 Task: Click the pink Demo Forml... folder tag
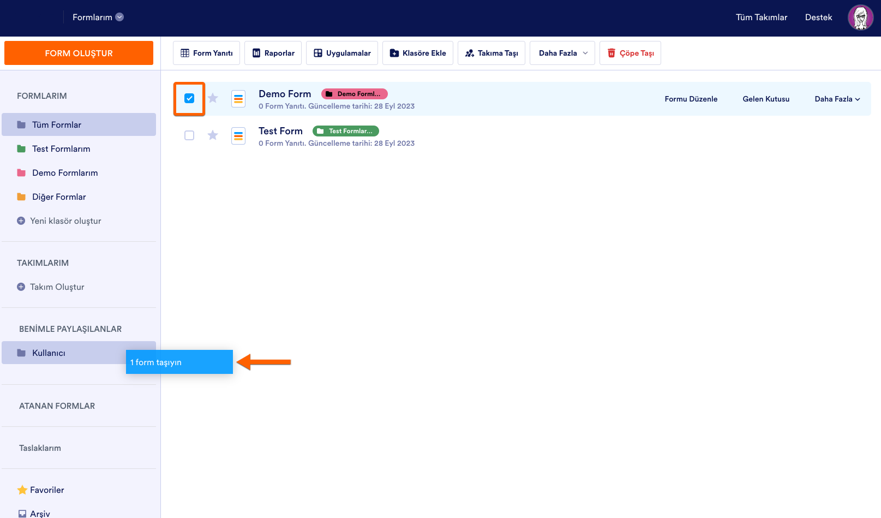click(x=355, y=94)
